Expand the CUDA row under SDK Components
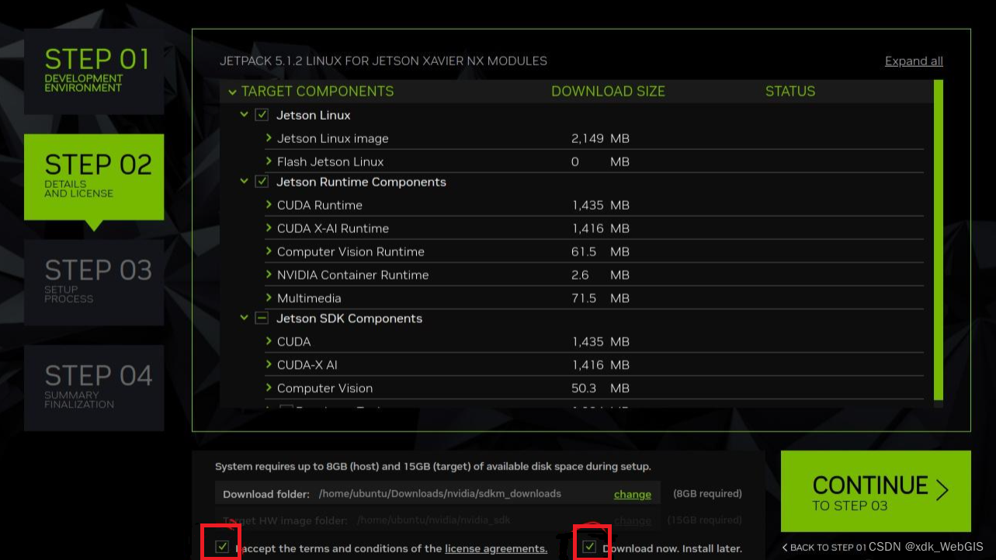Image resolution: width=996 pixels, height=560 pixels. pyautogui.click(x=269, y=342)
